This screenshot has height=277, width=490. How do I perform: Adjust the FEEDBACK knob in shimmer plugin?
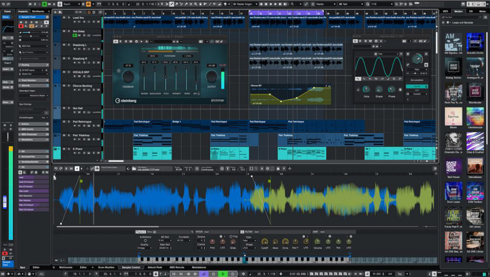[x=128, y=76]
